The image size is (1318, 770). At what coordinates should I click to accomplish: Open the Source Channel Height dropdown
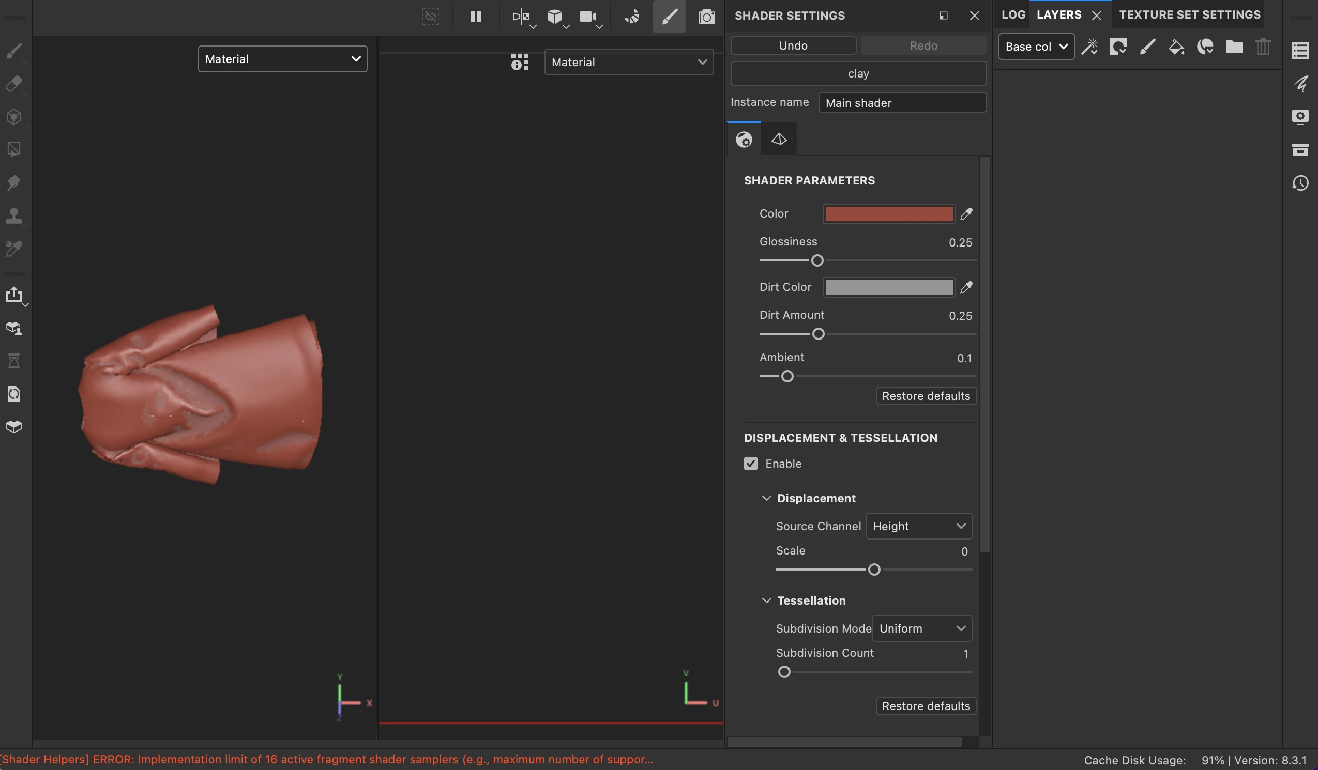918,526
